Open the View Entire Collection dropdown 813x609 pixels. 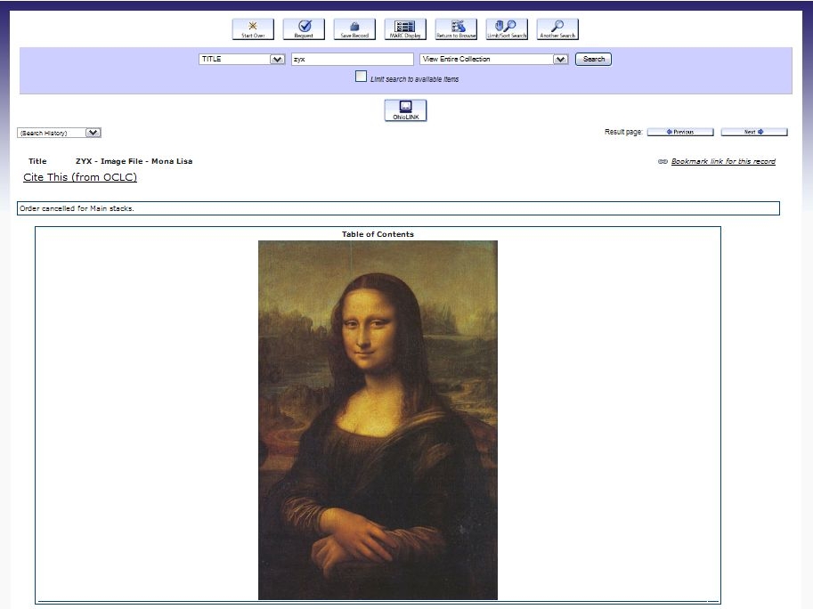pos(493,59)
